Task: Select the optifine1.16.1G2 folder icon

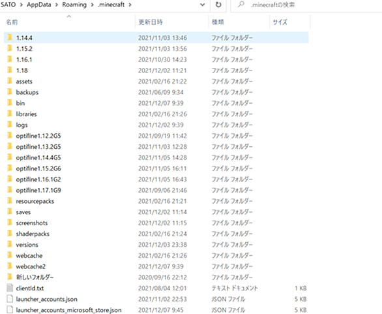Action: pos(10,179)
